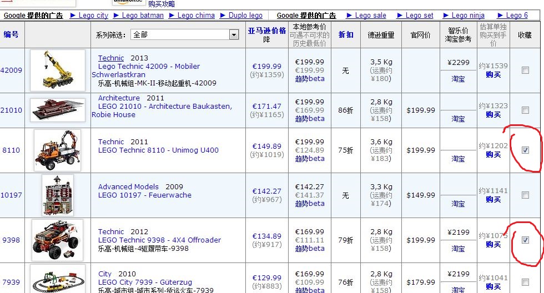Click the Advanced Models series name in row 10197
Screen dimensions: 544x293
point(128,186)
